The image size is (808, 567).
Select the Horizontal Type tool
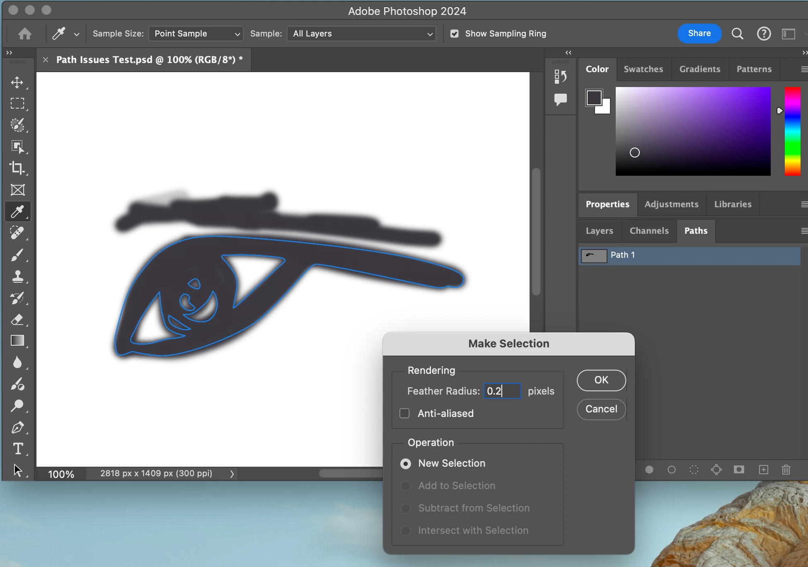(x=17, y=449)
